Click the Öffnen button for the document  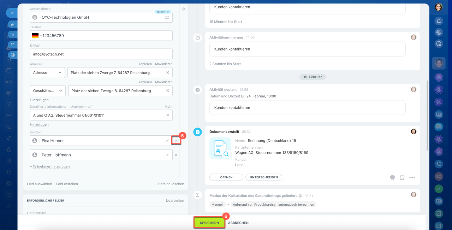click(x=226, y=177)
